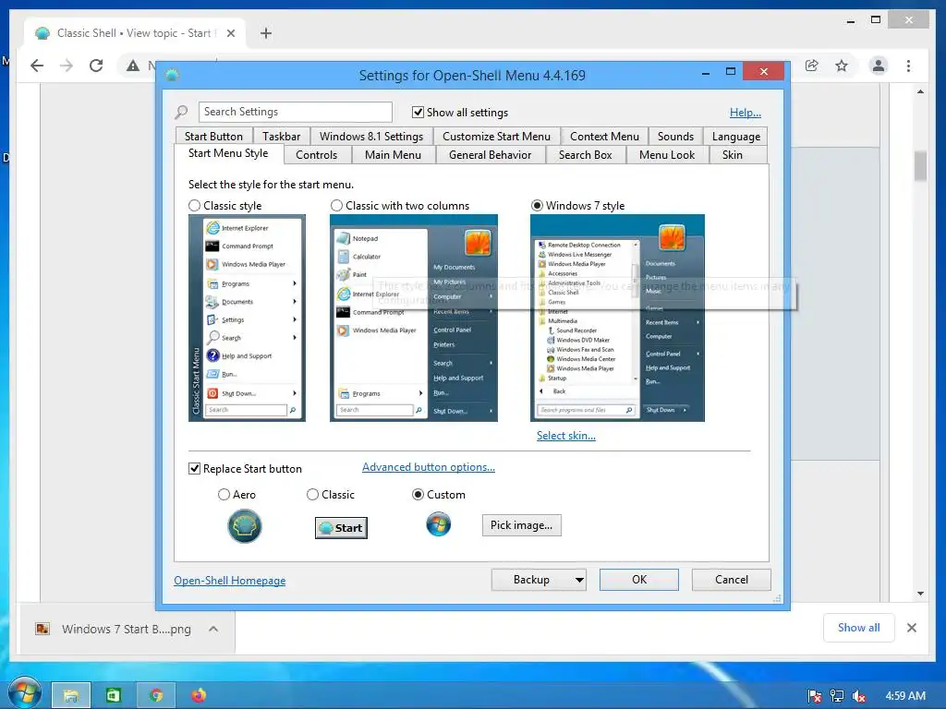Click the share page icon in Chrome
This screenshot has height=709, width=946.
811,66
